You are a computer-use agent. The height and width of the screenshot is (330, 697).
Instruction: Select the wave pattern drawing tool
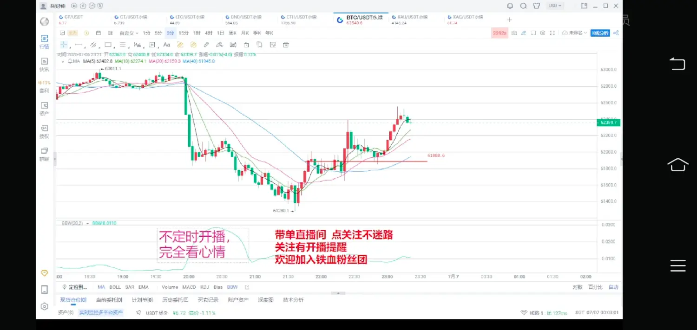[138, 45]
